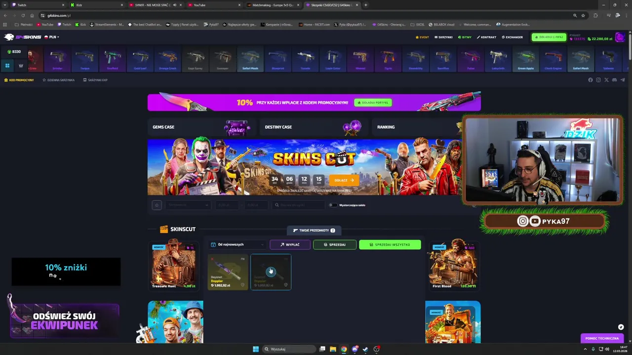The image size is (632, 355).
Task: Open Discord from the taskbar
Action: [355, 349]
